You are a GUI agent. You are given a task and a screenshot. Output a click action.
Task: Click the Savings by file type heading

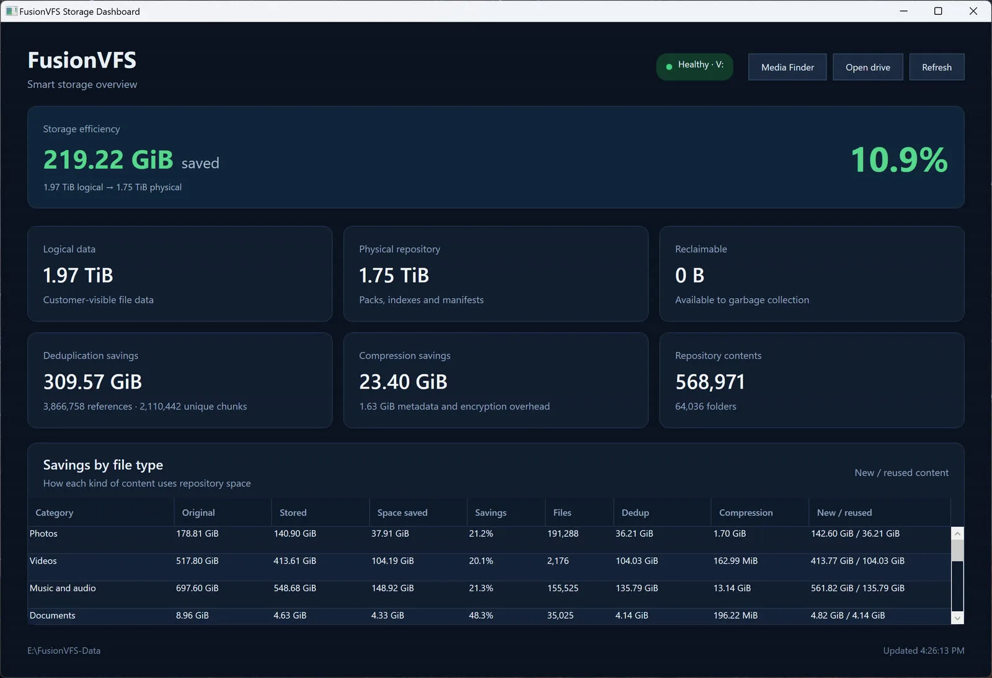pyautogui.click(x=103, y=465)
